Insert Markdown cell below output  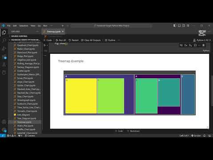(x=133, y=131)
